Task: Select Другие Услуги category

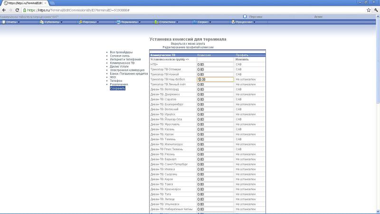Action: (x=119, y=67)
